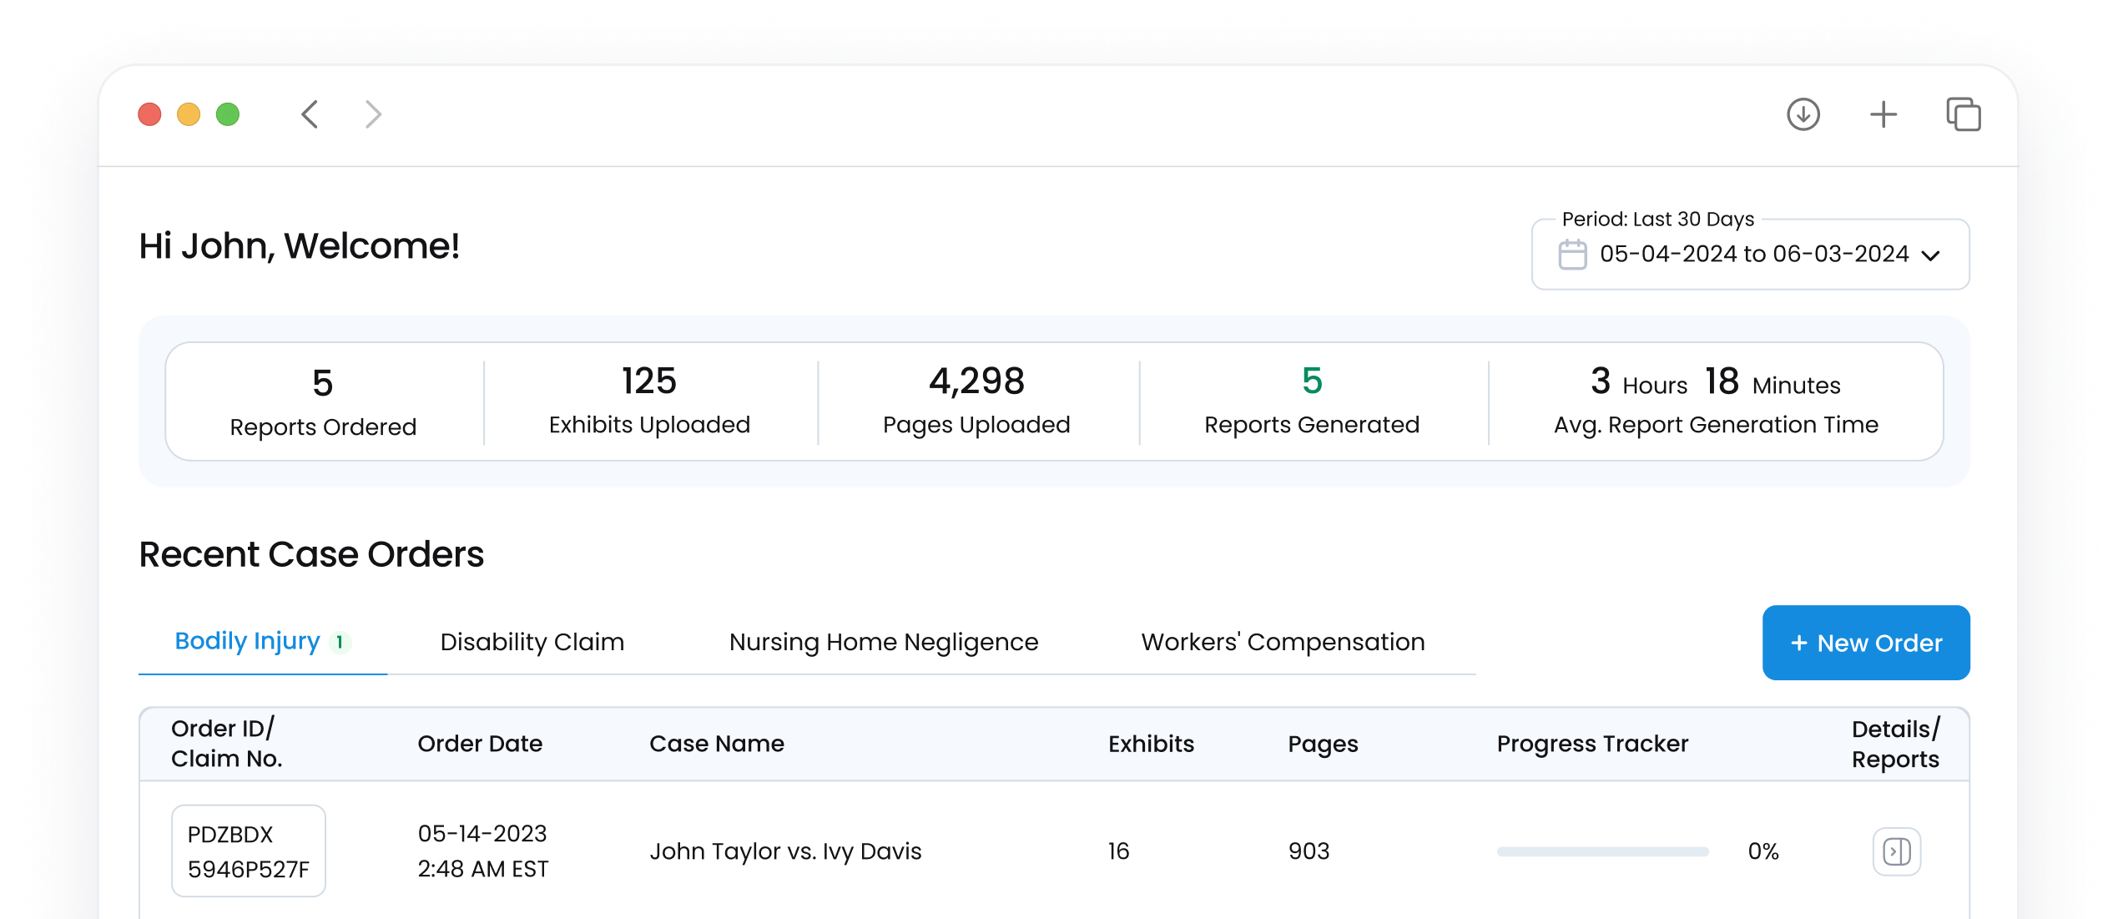2118x919 pixels.
Task: Click the New Order button
Action: click(x=1865, y=643)
